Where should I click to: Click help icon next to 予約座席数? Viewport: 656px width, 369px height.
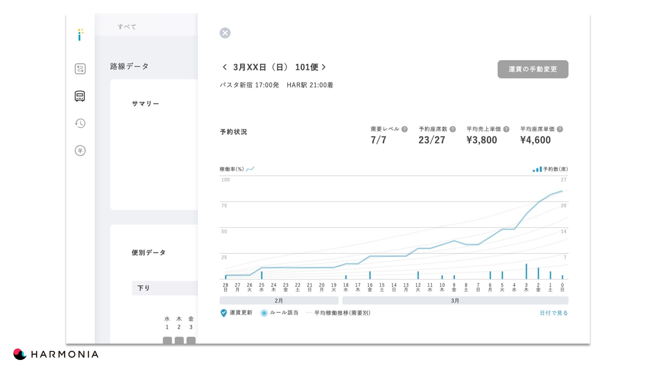(453, 129)
